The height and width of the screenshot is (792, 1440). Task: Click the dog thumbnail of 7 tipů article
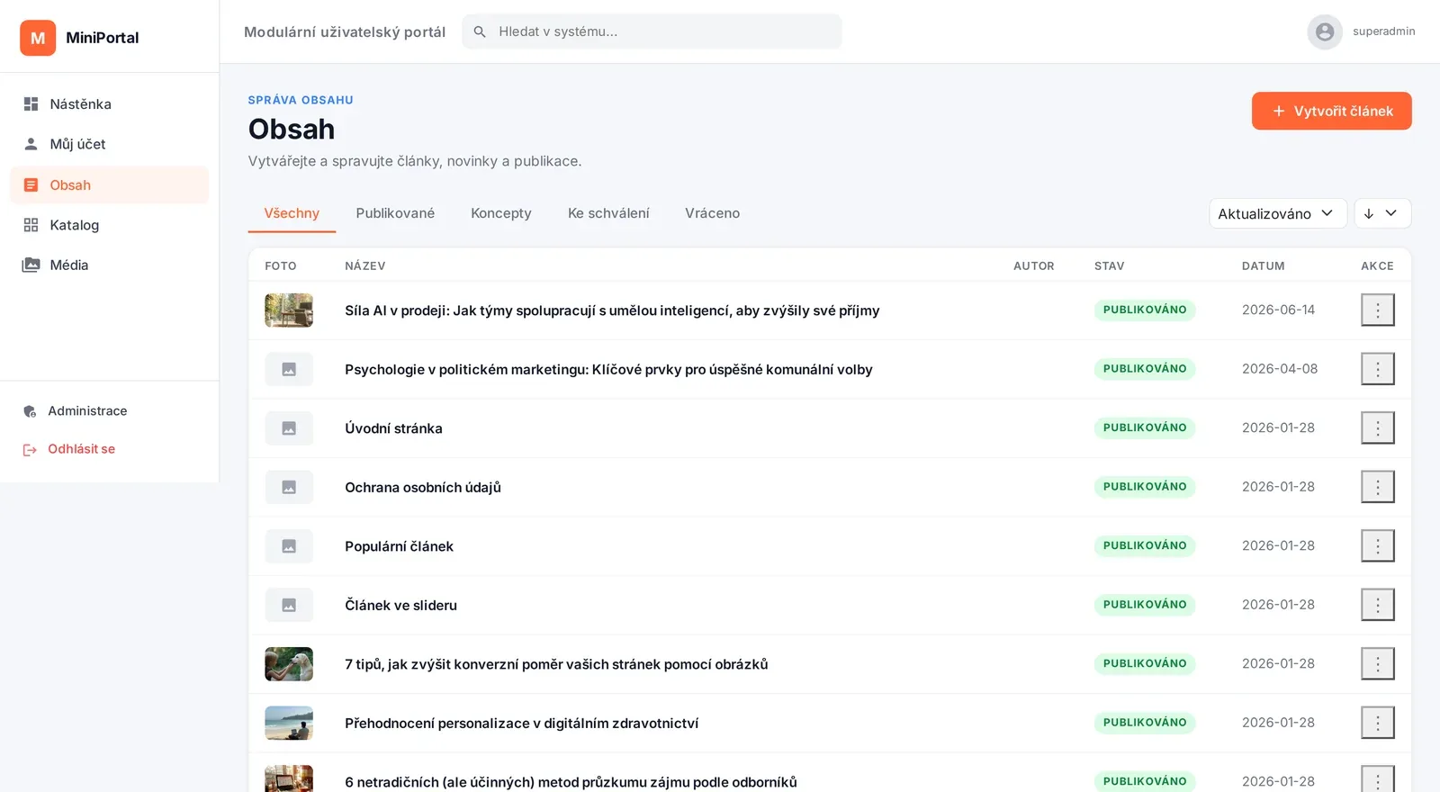pos(289,663)
